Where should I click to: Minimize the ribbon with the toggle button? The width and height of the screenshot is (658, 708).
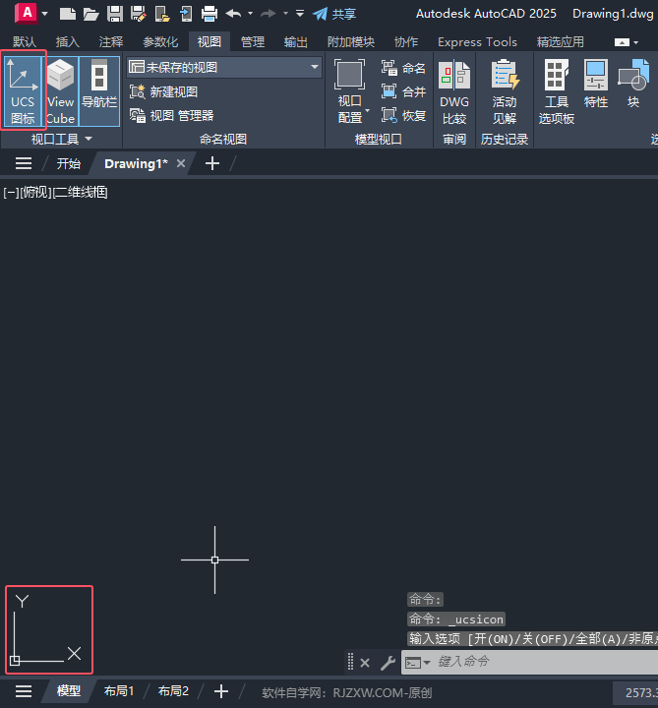622,42
